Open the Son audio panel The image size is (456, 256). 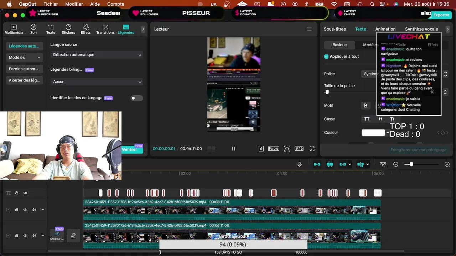tap(33, 29)
